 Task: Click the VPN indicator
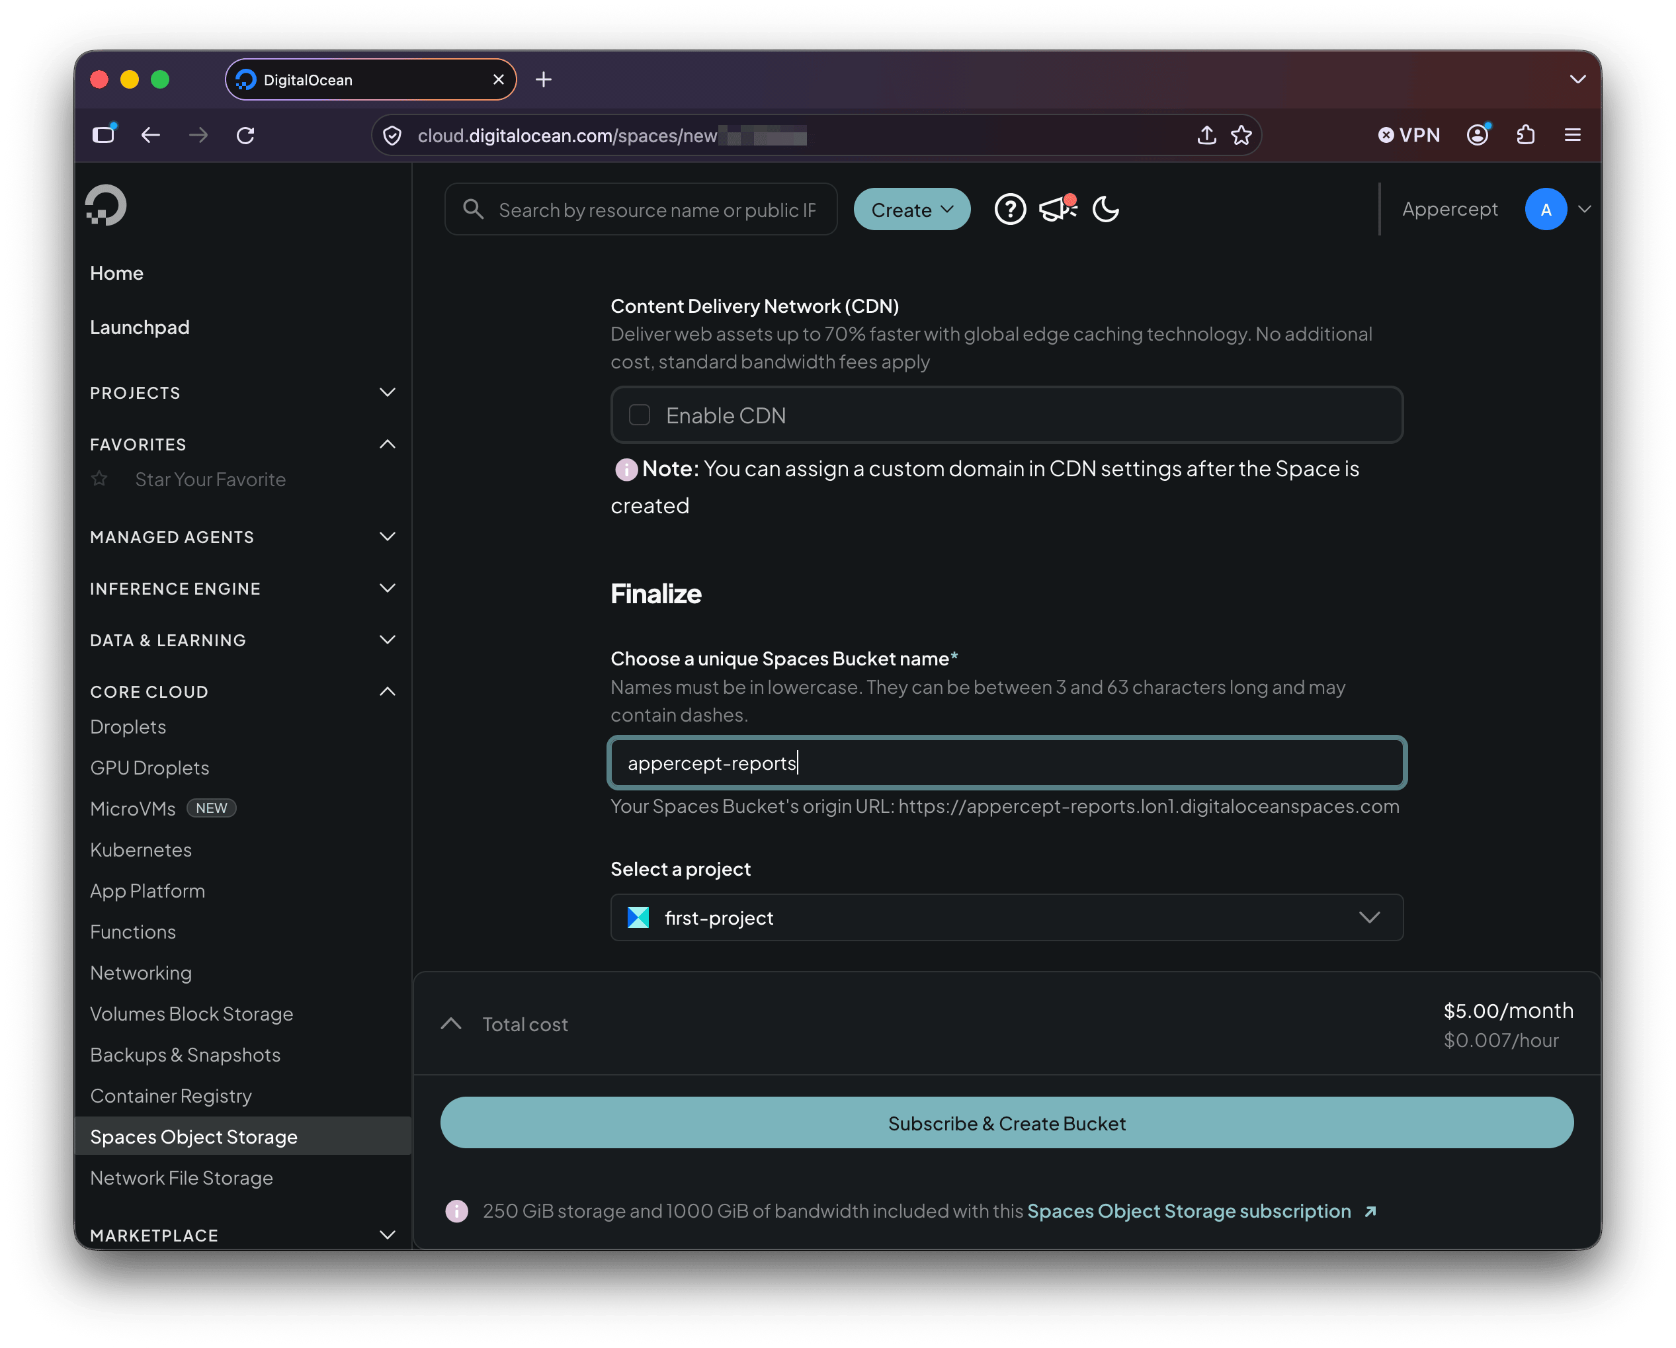pos(1409,136)
